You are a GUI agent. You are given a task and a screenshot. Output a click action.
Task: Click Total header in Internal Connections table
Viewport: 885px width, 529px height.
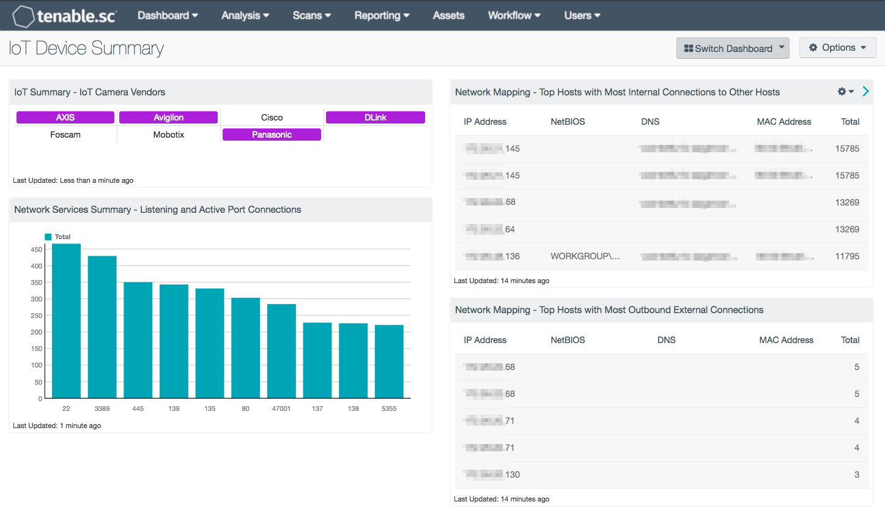coord(850,122)
